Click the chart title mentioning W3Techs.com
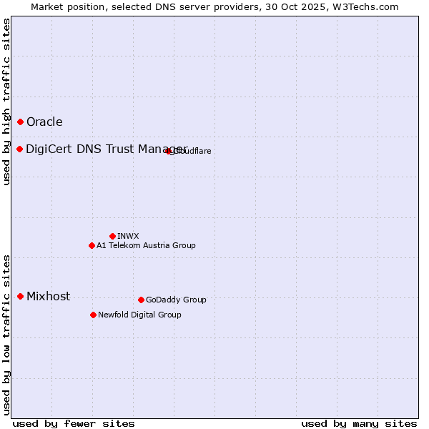The height and width of the screenshot is (429, 429). tap(214, 6)
